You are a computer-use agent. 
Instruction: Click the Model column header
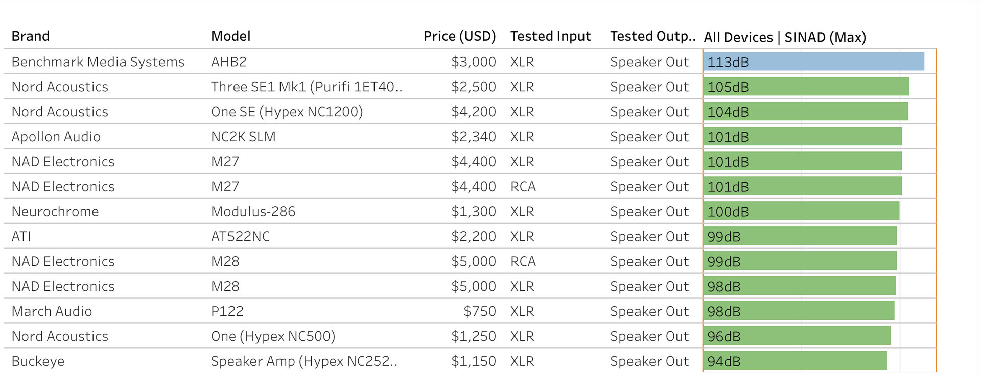pyautogui.click(x=231, y=36)
